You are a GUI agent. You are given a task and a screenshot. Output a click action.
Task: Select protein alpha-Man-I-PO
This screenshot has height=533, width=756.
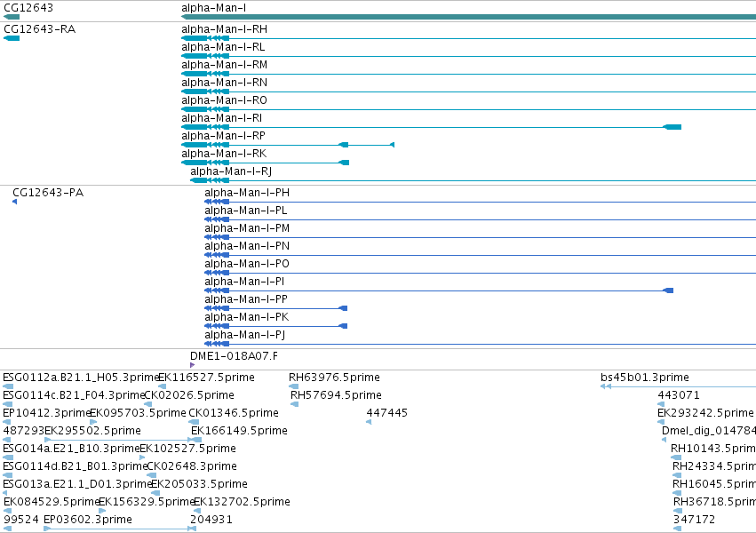247,264
